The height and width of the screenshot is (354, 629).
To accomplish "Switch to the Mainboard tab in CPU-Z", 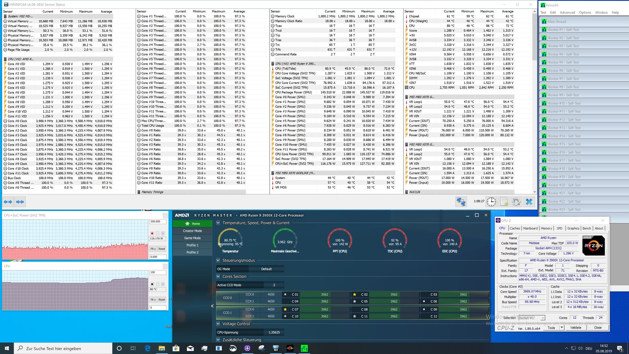I will [530, 228].
